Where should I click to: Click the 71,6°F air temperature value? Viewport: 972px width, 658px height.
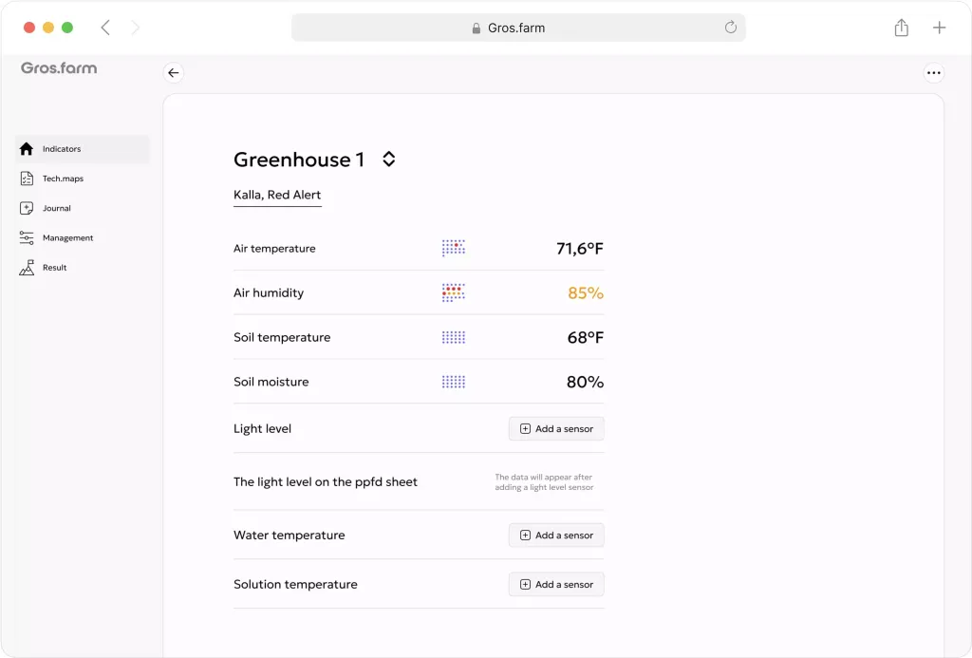(580, 249)
